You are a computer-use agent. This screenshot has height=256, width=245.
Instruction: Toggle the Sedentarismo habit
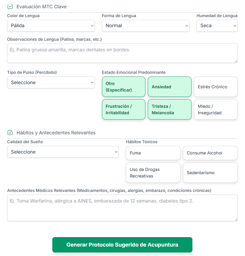pyautogui.click(x=210, y=172)
